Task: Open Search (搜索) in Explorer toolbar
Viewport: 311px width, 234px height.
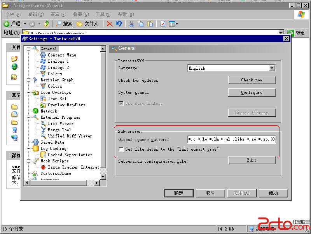Action: point(64,24)
